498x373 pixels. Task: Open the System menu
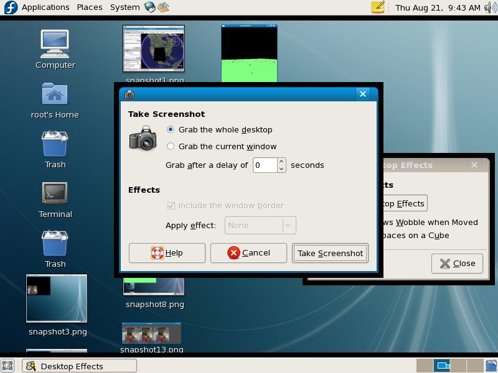[125, 7]
